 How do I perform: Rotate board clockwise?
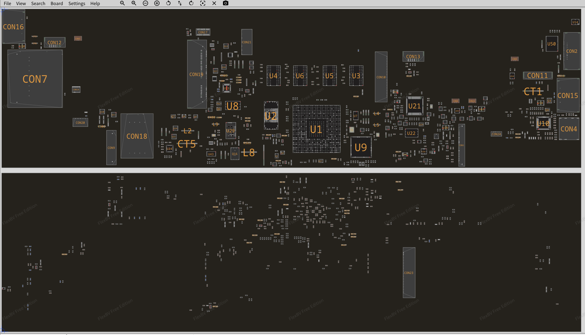pos(191,3)
